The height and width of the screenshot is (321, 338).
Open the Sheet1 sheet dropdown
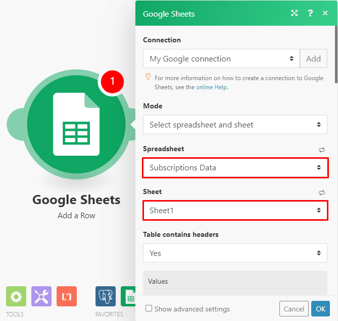[235, 210]
